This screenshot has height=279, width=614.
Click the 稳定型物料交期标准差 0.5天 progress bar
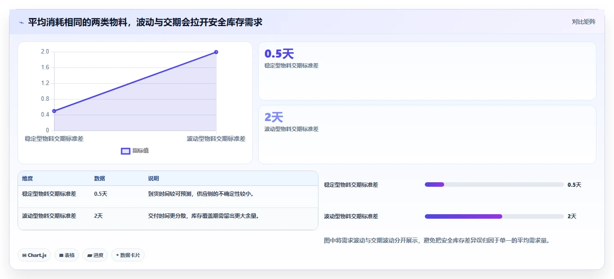[494, 184]
